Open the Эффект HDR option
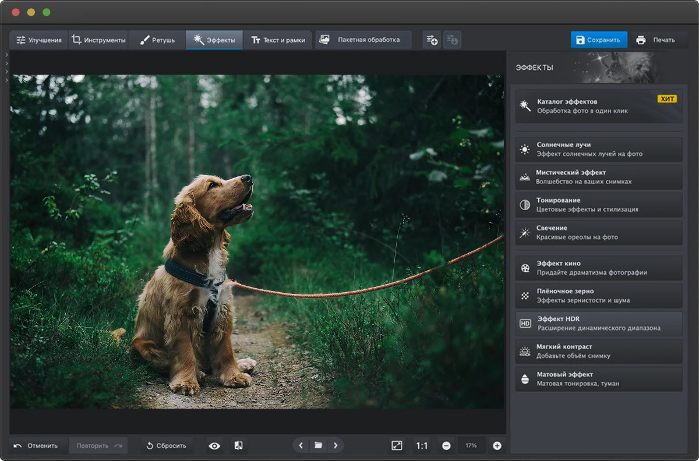This screenshot has height=461, width=699. click(x=598, y=324)
